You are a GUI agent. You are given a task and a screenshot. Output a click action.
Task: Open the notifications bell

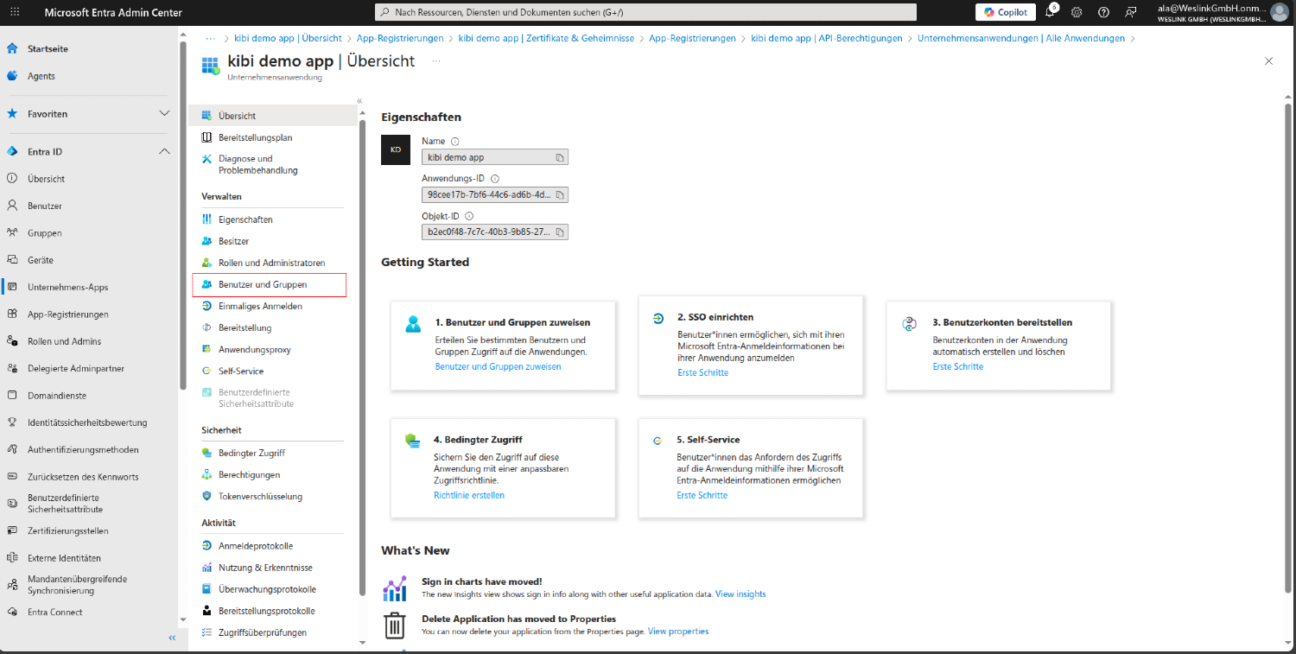point(1051,12)
